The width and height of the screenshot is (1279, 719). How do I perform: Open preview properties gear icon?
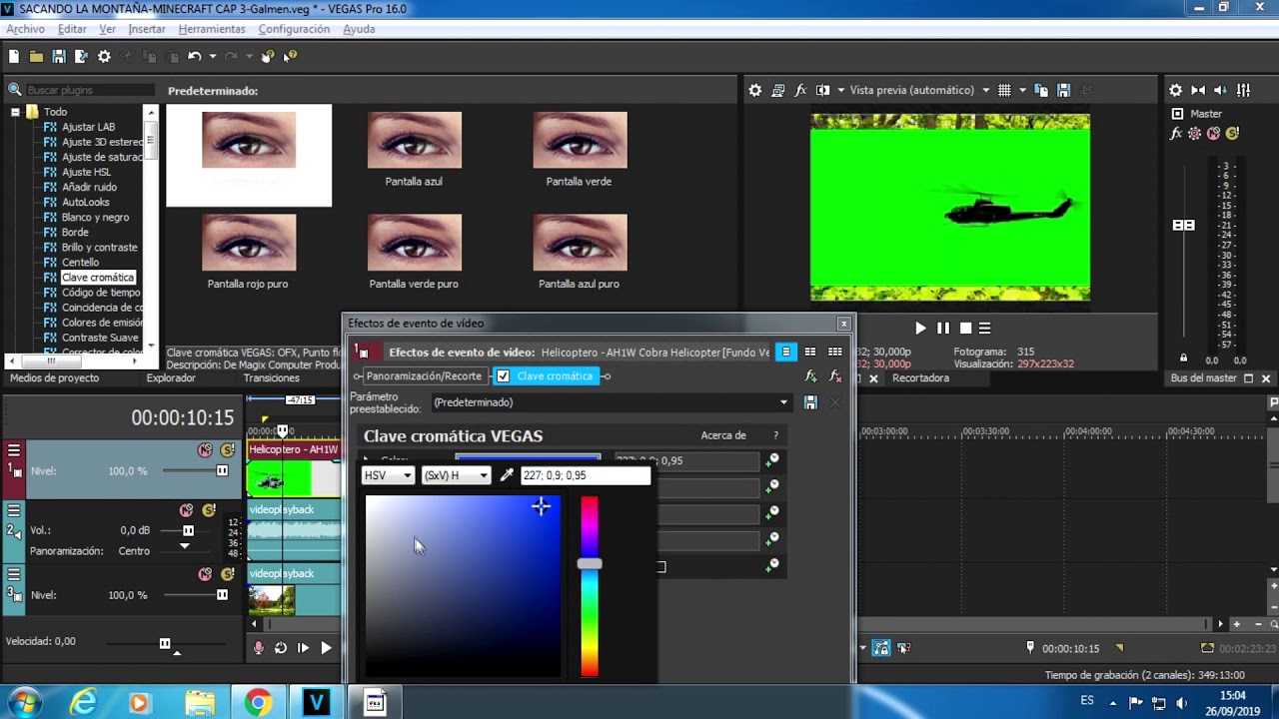755,90
